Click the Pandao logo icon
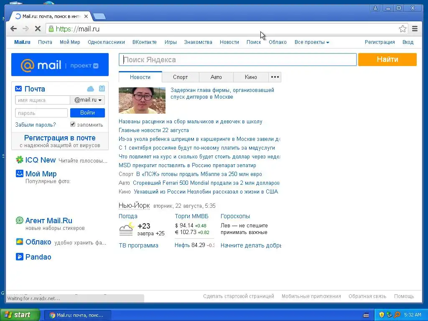This screenshot has height=321, width=428. coord(19,257)
